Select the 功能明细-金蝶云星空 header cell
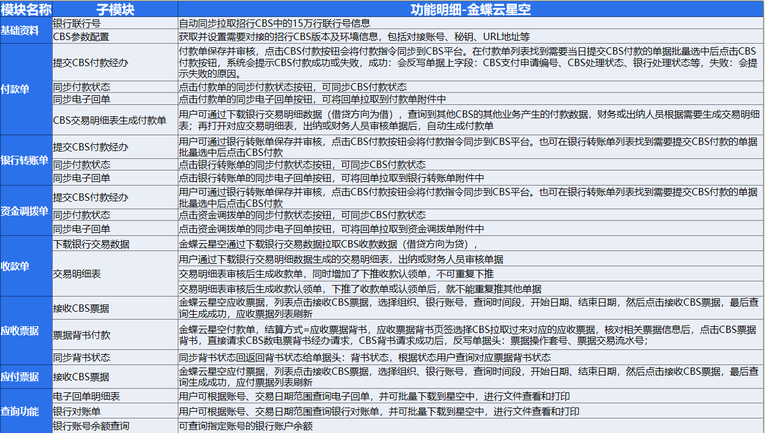This screenshot has height=433, width=765. (471, 8)
